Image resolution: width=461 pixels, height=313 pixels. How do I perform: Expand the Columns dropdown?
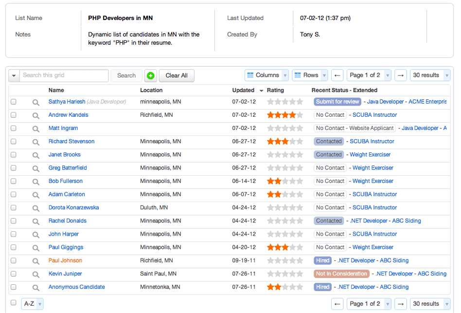click(x=266, y=75)
